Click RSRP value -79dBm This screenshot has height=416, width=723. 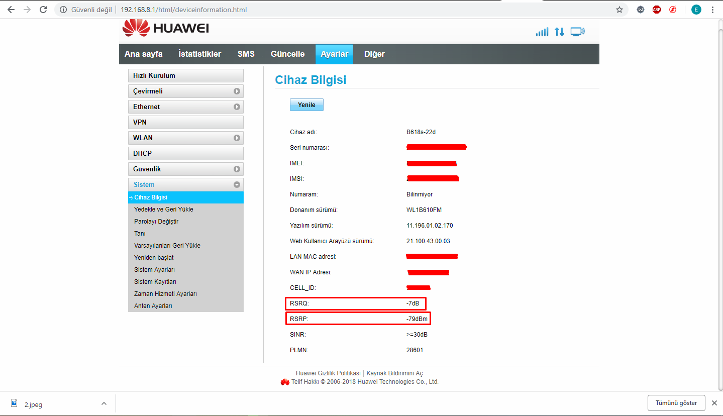(417, 319)
